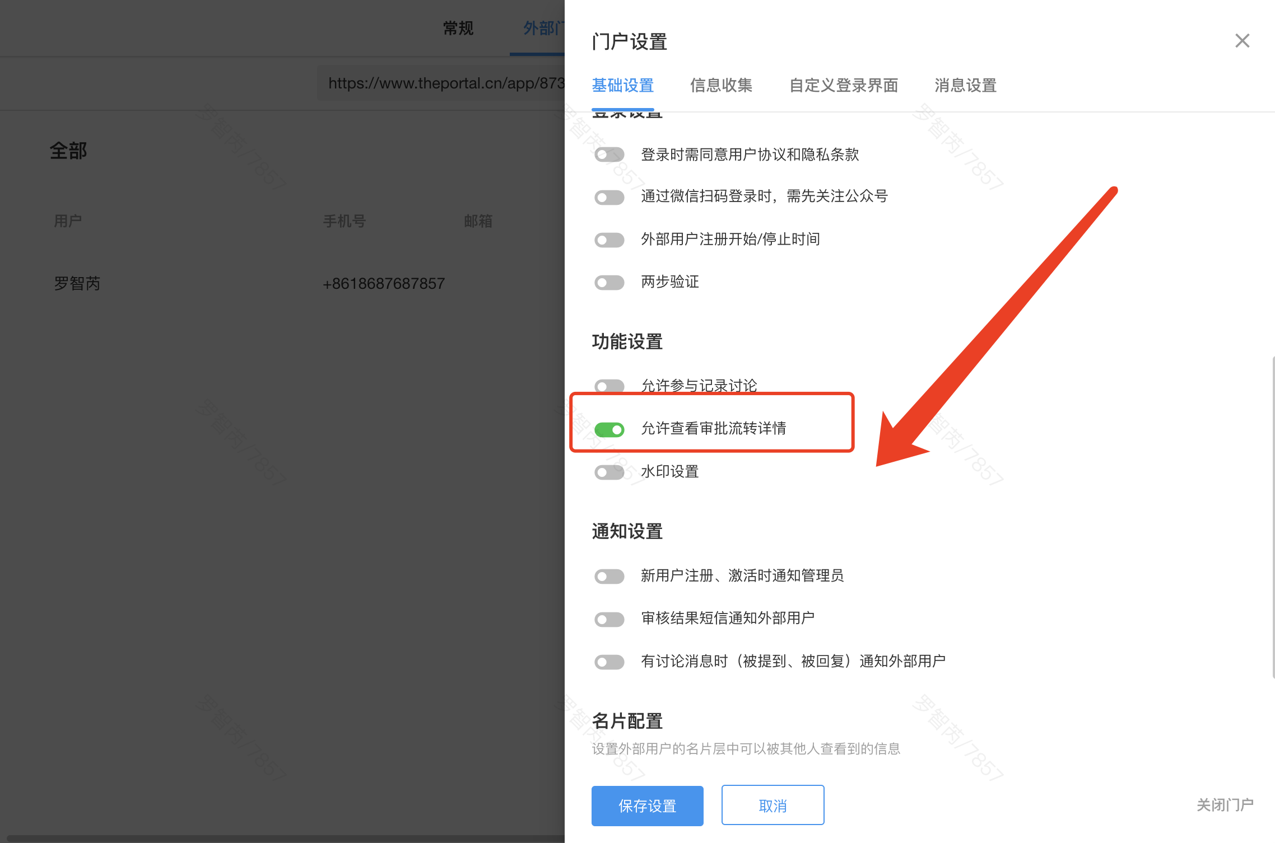The image size is (1275, 843).
Task: Close the portal settings panel with X
Action: pos(1242,41)
